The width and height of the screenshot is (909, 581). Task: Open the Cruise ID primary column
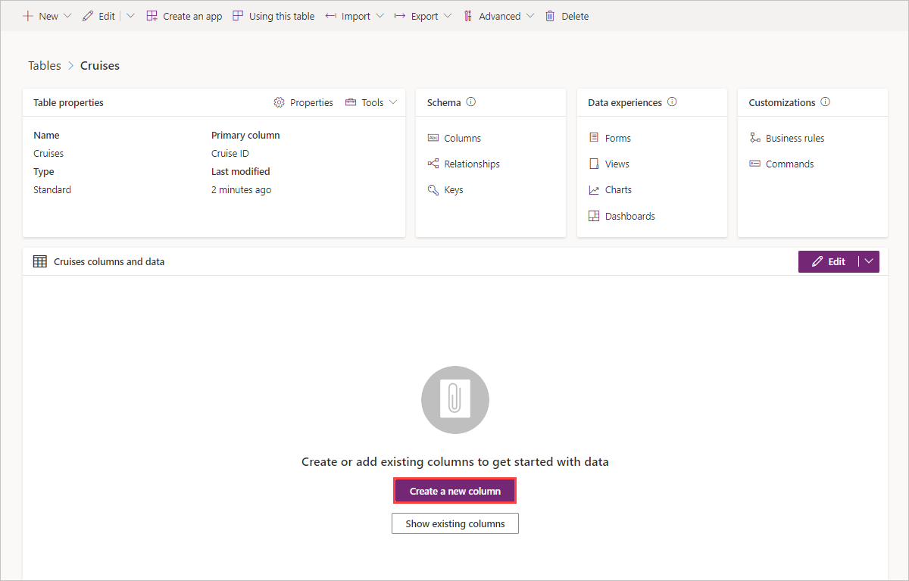click(x=230, y=153)
